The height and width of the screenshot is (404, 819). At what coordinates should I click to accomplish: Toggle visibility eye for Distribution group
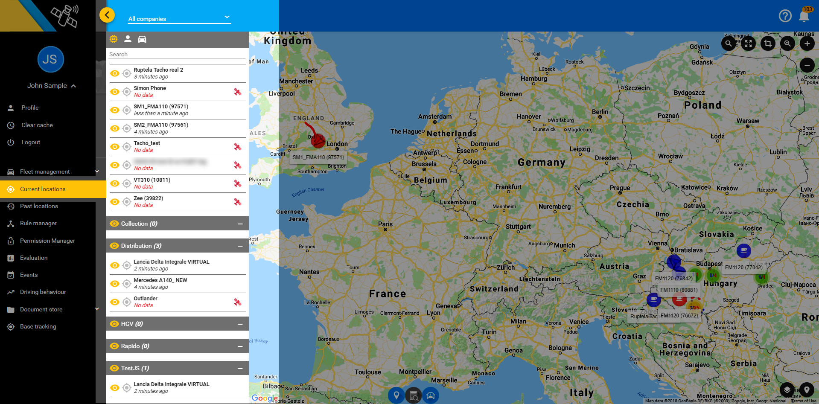(x=114, y=246)
